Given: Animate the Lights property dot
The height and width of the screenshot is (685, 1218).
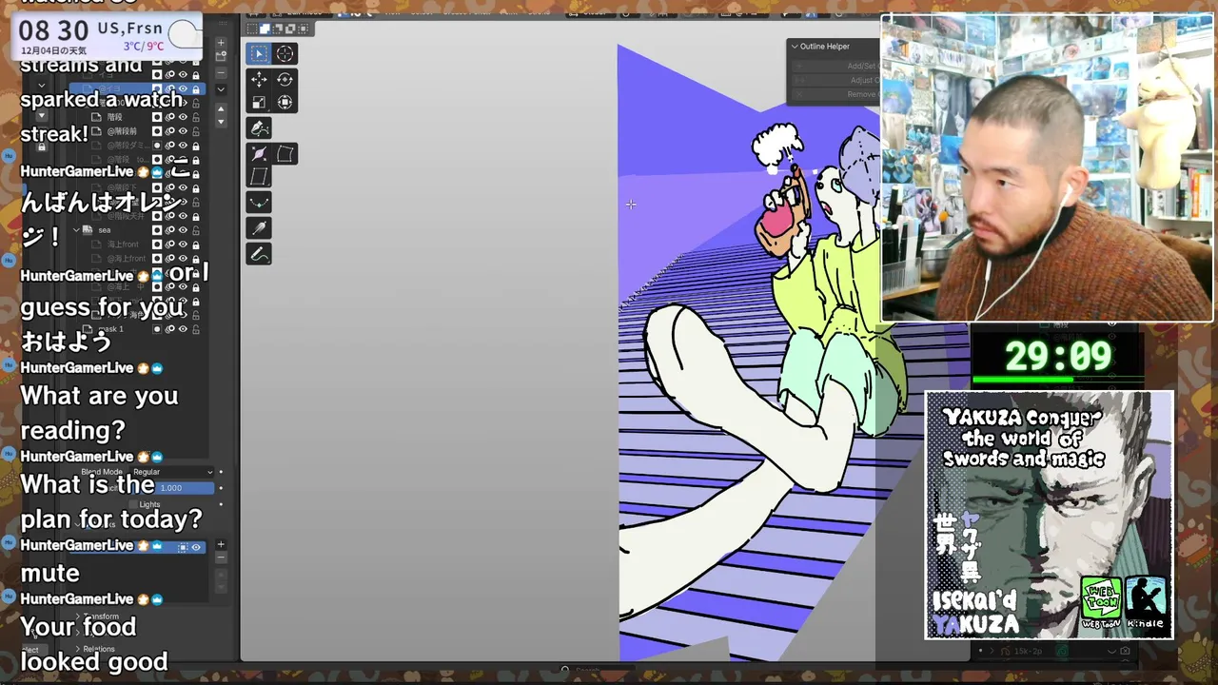Looking at the screenshot, I should [221, 504].
